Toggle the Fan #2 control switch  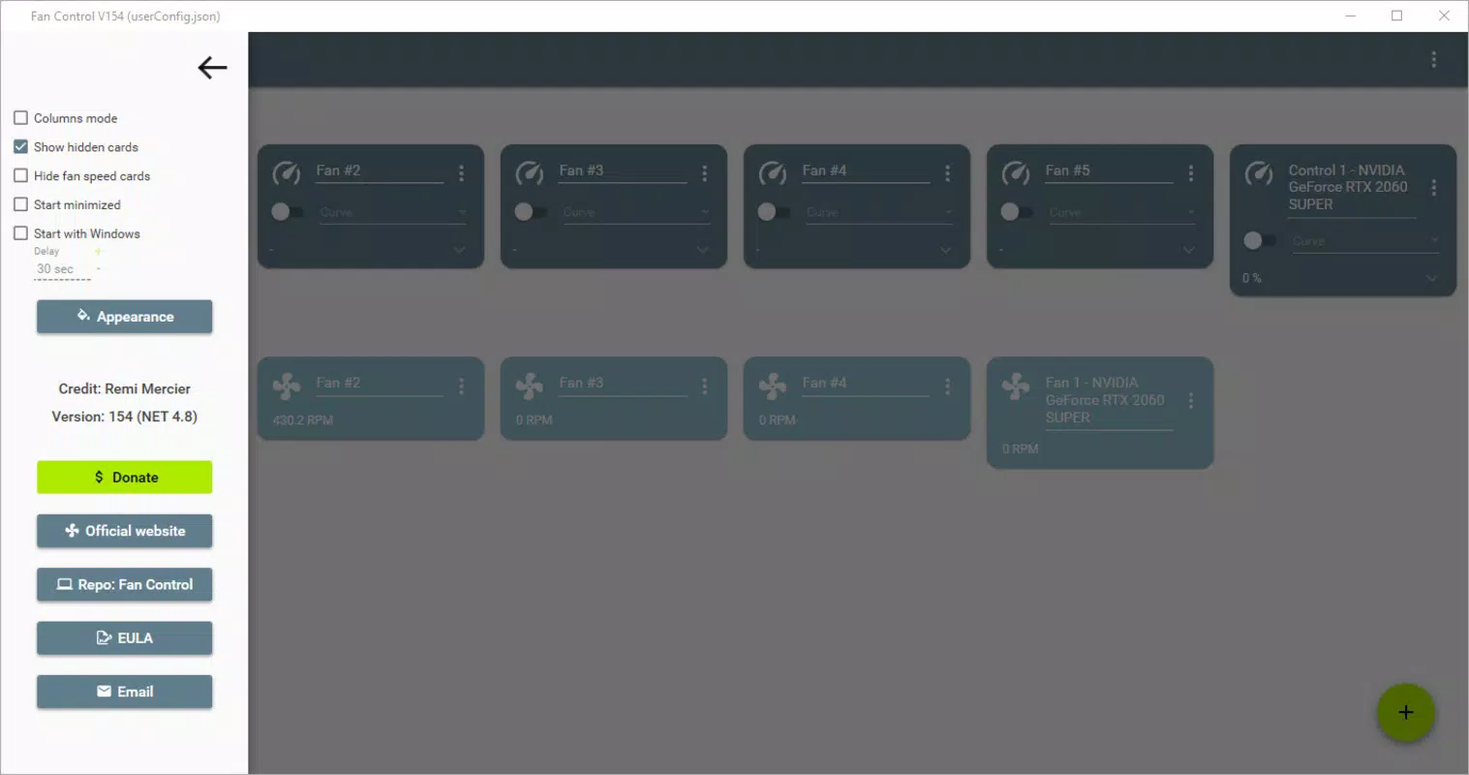click(287, 211)
